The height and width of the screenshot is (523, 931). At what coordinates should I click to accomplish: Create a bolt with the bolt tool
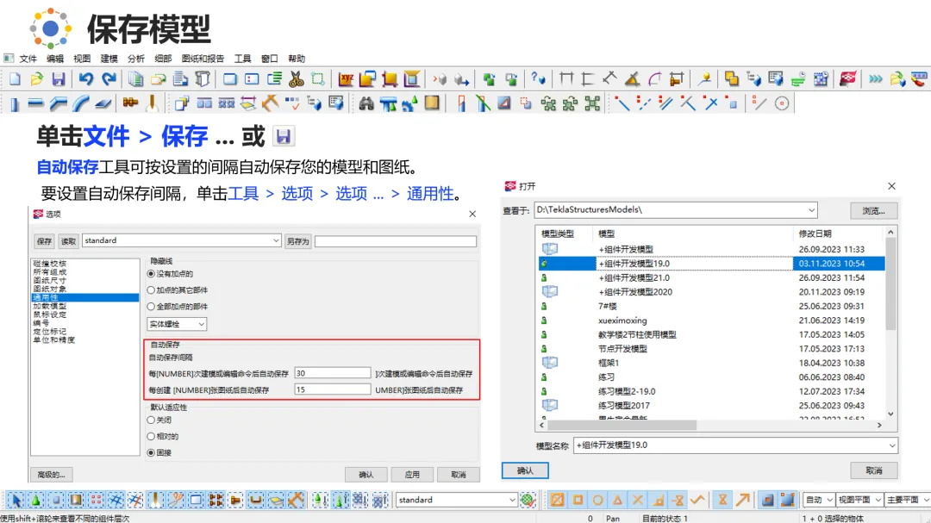pyautogui.click(x=130, y=103)
